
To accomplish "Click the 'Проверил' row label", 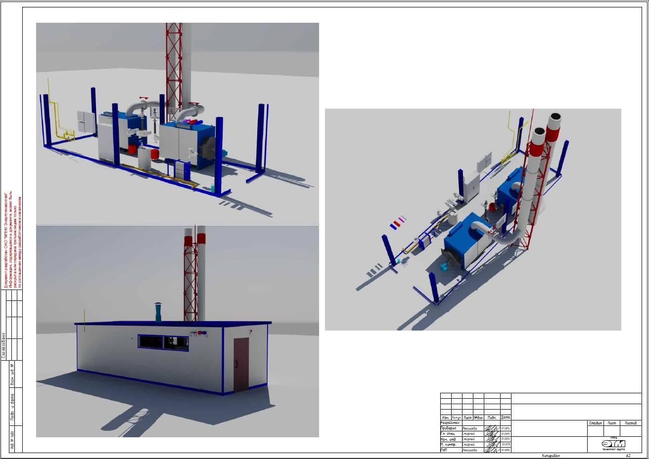I will 450,428.
